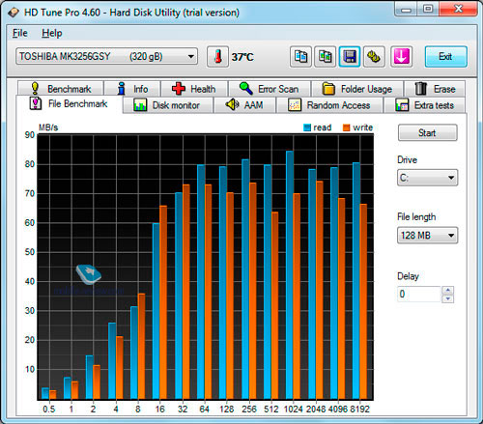Image resolution: width=483 pixels, height=424 pixels.
Task: Close the HD Tune Pro window
Action: pos(458,9)
